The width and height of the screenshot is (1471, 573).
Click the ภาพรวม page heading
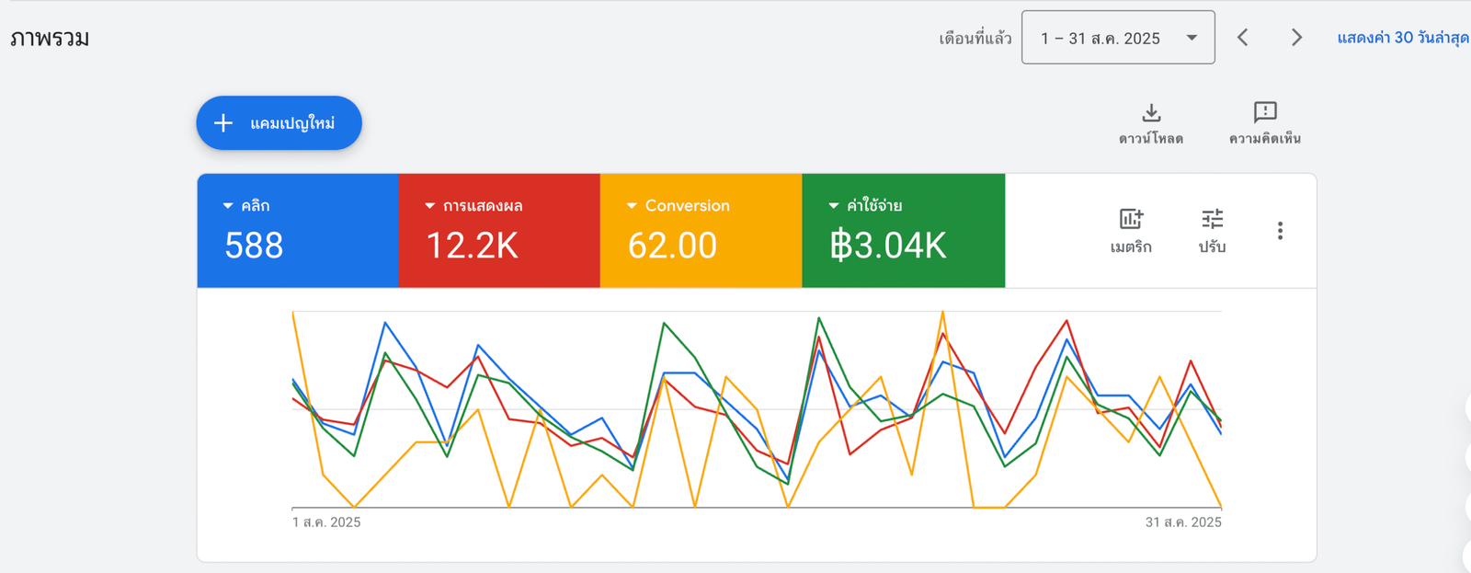(50, 39)
